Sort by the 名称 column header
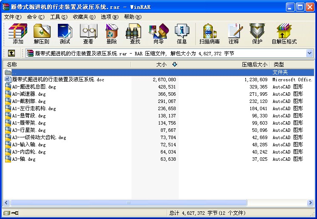The image size is (317, 219). coord(67,65)
